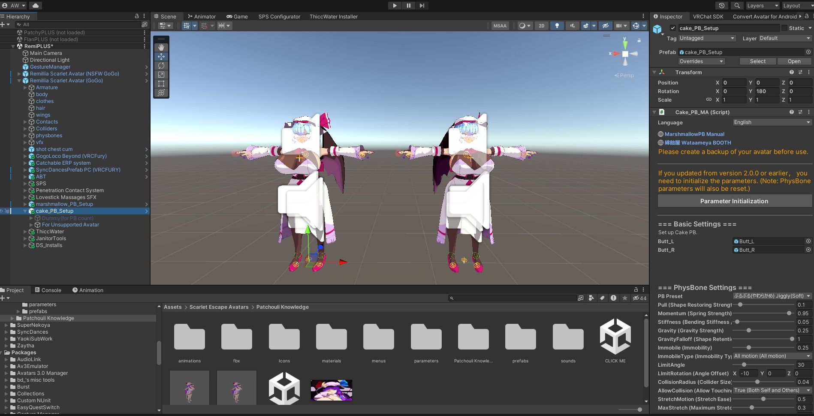Toggle the cake_PB_Setup active checkbox
This screenshot has height=416, width=814.
coord(673,28)
